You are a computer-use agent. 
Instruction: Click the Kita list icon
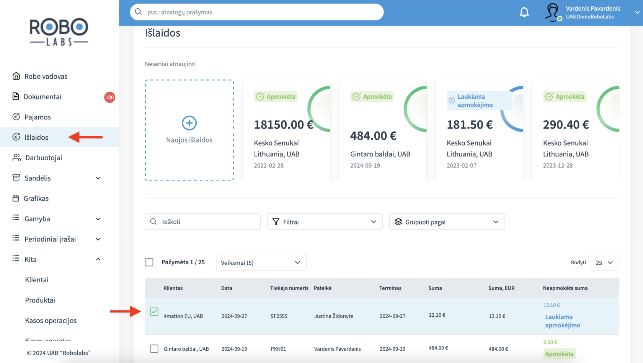16,258
